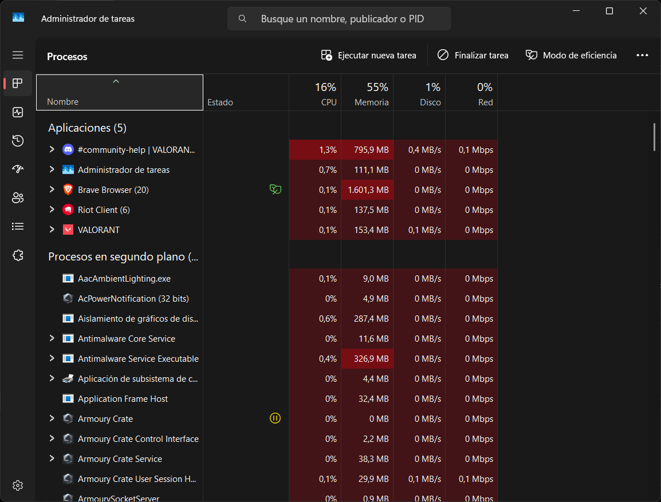Click the Task Manager app logo
Image resolution: width=661 pixels, height=502 pixels.
pyautogui.click(x=18, y=18)
